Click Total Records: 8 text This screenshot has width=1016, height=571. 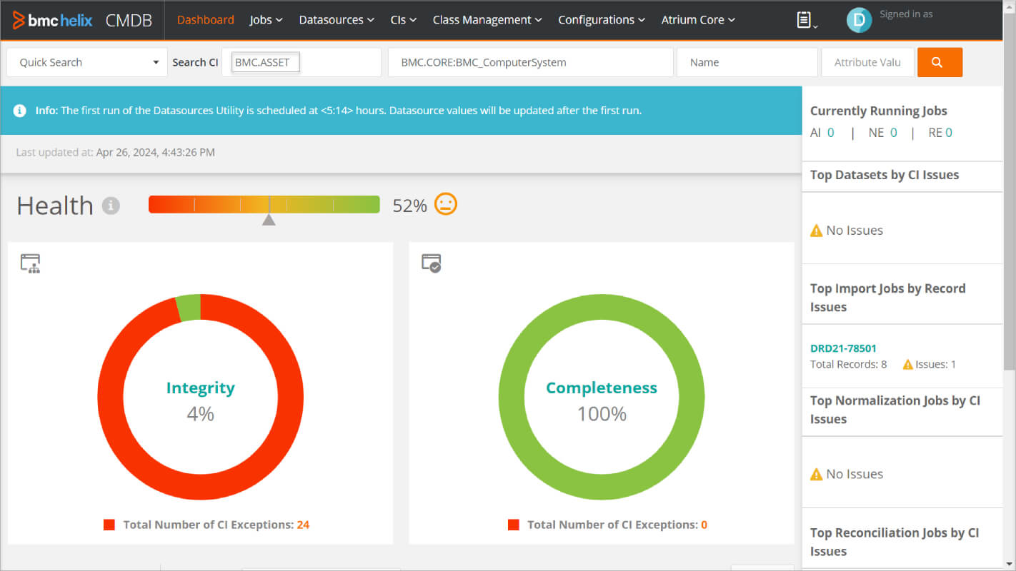click(848, 365)
